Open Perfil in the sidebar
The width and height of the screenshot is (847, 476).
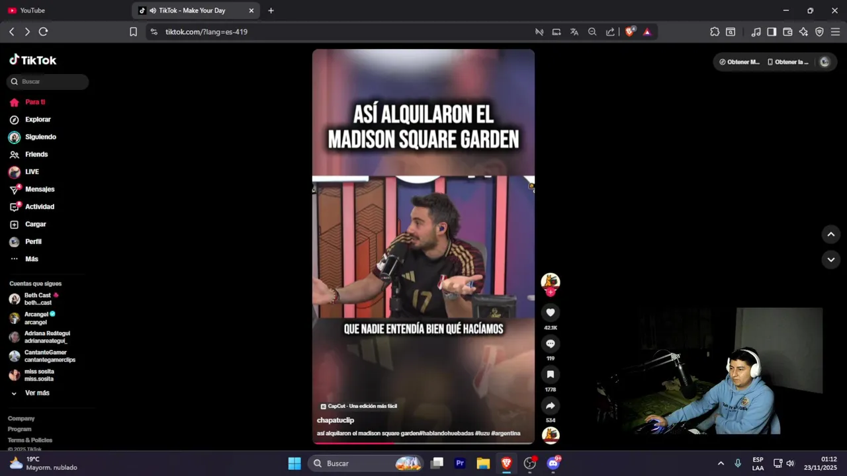(x=25, y=242)
